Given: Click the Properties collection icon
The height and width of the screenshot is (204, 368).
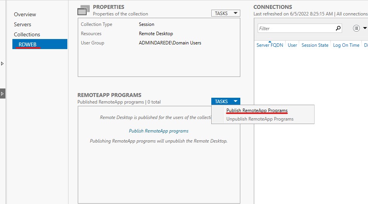Looking at the screenshot, I should (84, 10).
